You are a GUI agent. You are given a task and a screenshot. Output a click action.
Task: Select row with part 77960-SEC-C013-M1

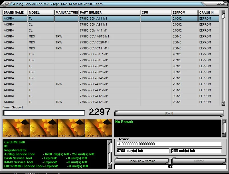tap(111, 60)
